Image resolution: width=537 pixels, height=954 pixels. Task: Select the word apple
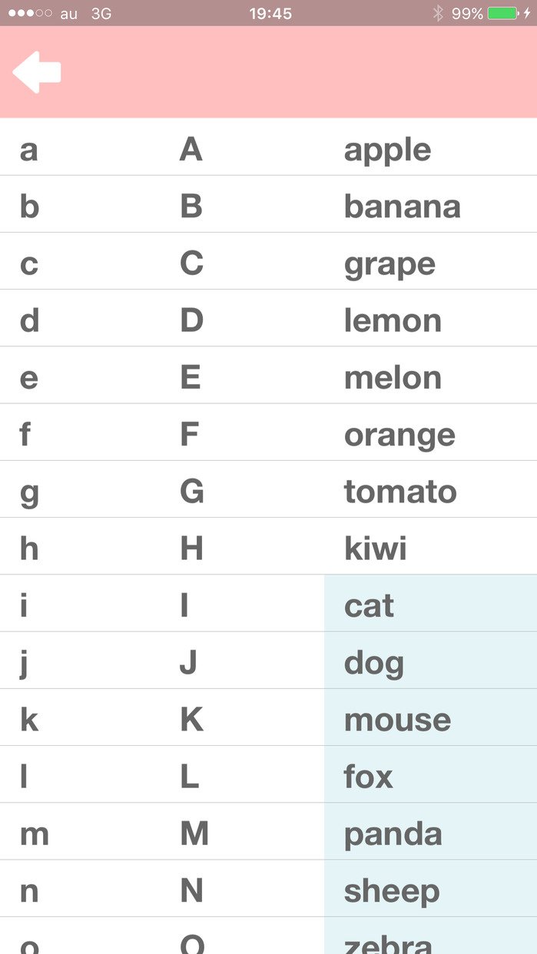click(387, 150)
